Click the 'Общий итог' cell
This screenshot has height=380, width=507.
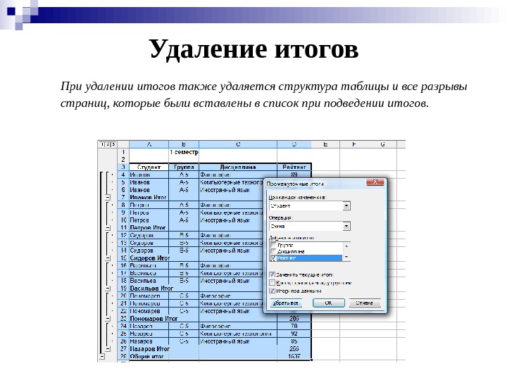(x=149, y=357)
